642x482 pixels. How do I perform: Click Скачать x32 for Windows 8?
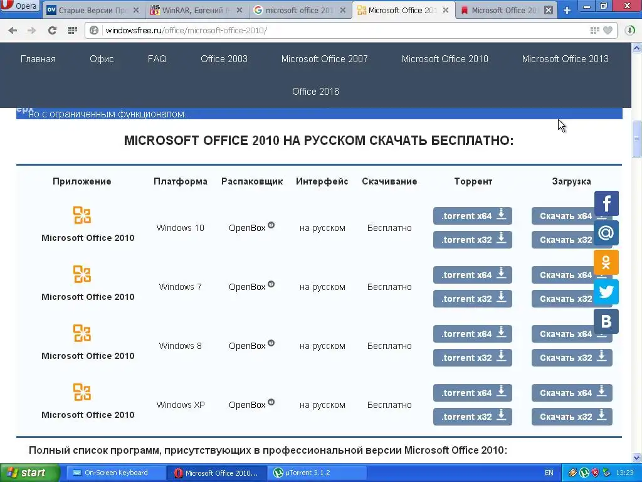572,358
